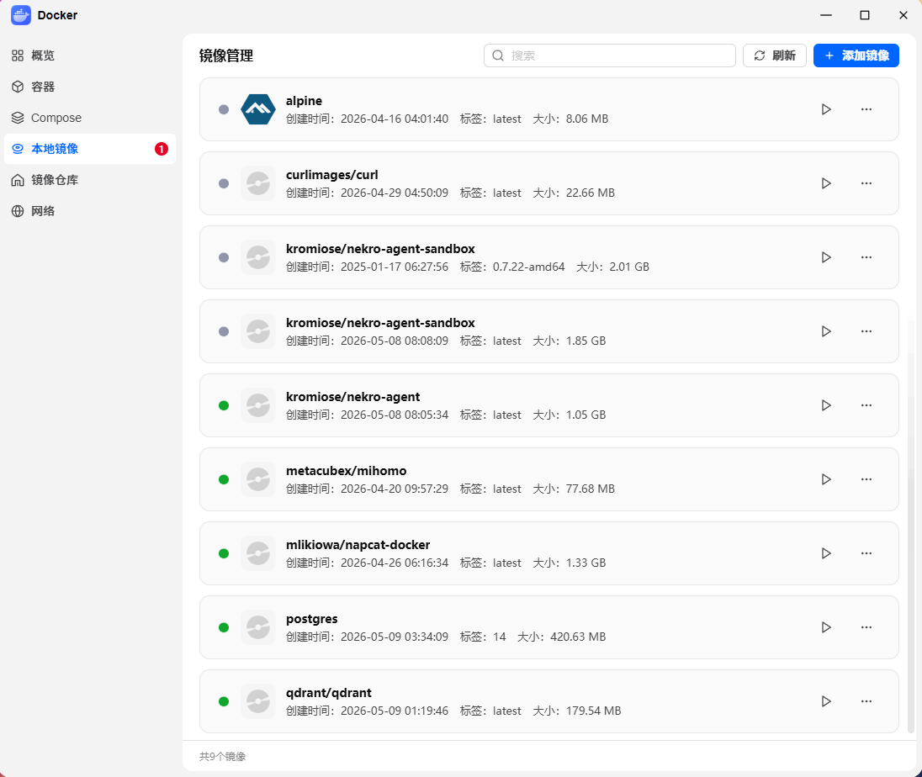Click the mlikiowa/napcat-docker image name
922x777 pixels.
pos(358,546)
